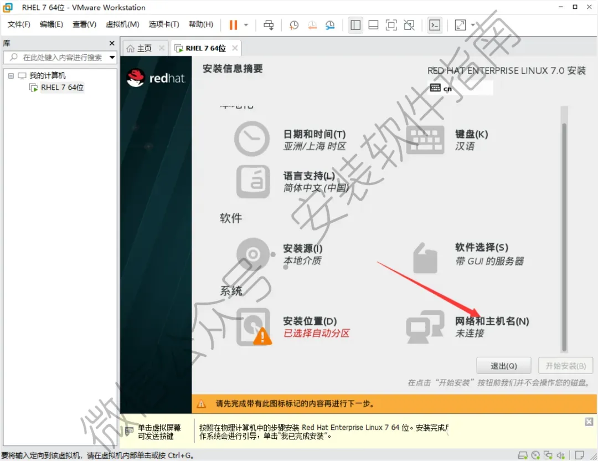
Task: Click Send Ctrl+Alt+Del toolbar icon
Action: click(x=269, y=25)
